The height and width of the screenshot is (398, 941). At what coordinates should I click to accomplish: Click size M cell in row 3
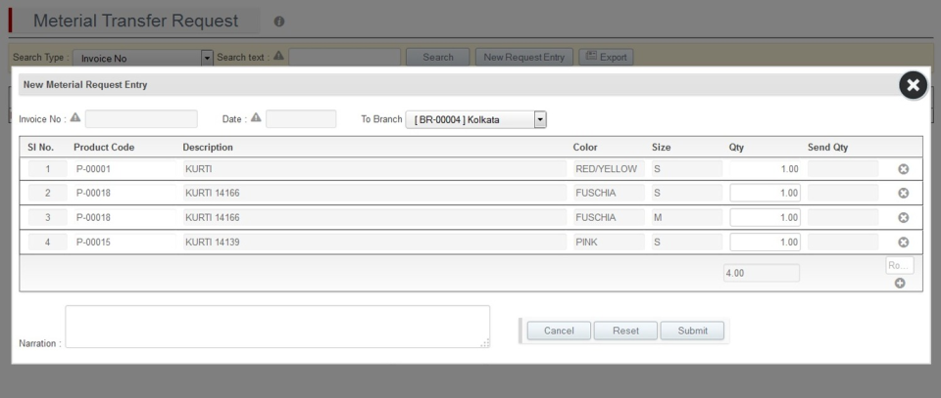(x=686, y=217)
